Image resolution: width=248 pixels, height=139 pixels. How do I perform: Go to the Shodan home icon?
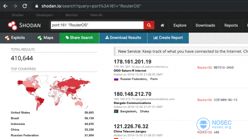coord(162,25)
